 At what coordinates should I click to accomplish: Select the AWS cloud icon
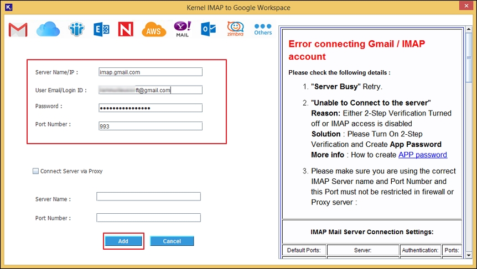(154, 29)
